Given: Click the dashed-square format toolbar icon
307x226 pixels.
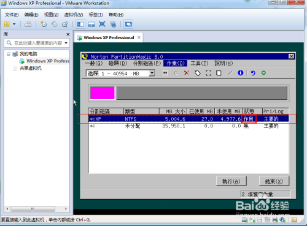Looking at the screenshot, I should 208,73.
